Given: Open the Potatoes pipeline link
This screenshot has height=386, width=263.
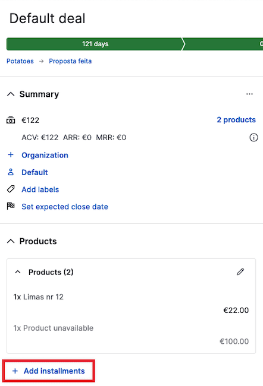Looking at the screenshot, I should (20, 61).
